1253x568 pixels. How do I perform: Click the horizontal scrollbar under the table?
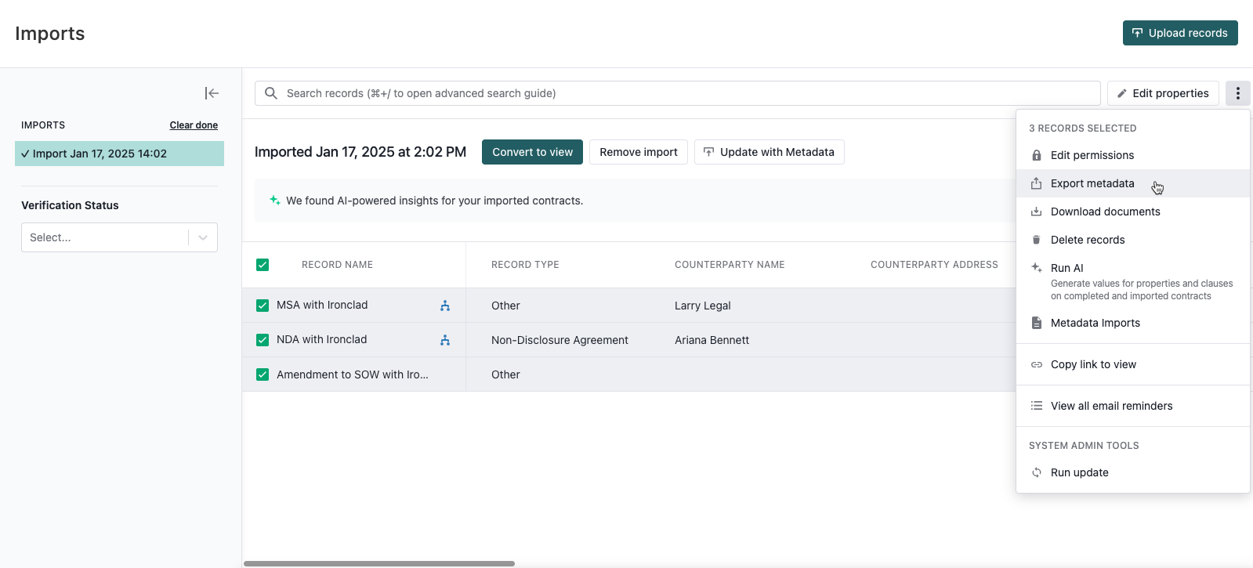(x=379, y=563)
